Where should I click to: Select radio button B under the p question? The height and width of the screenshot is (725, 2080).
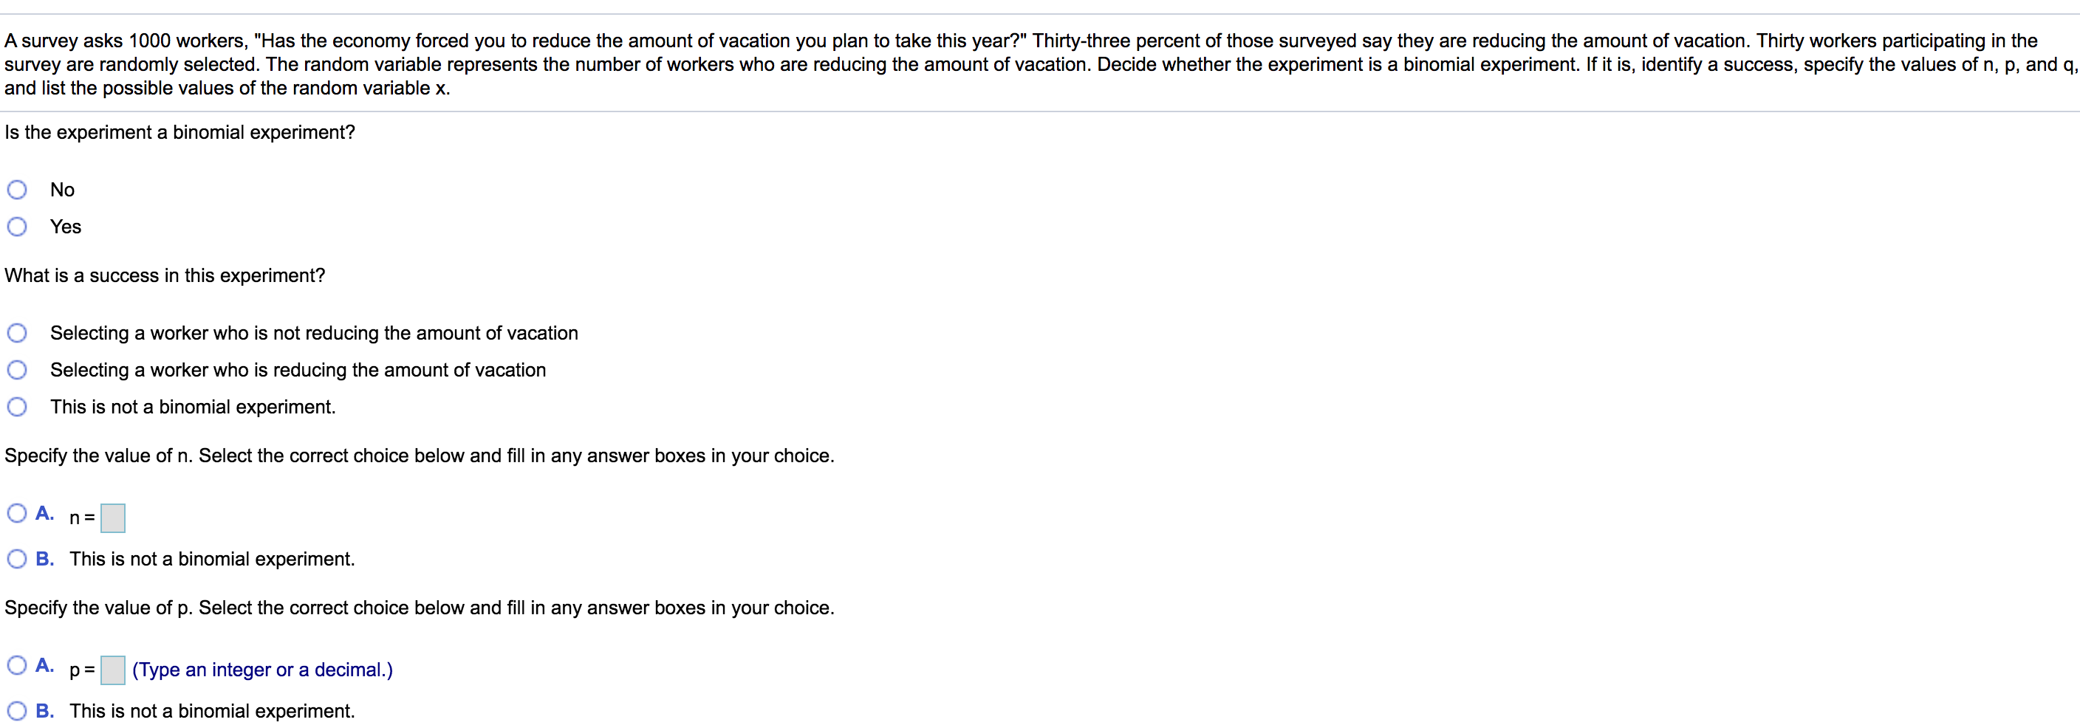click(x=17, y=711)
